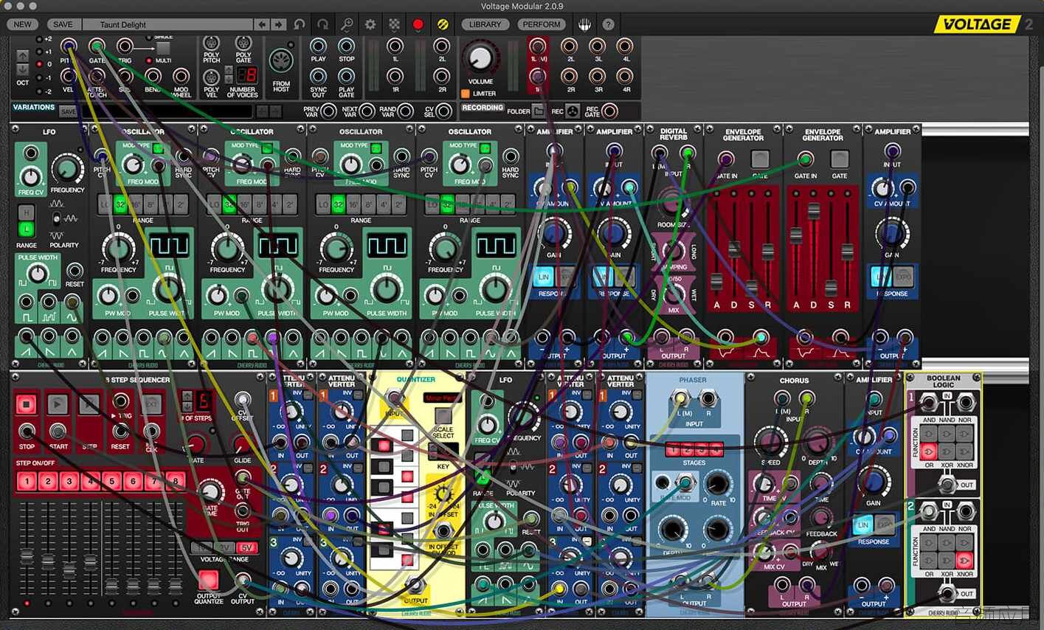Select LIN response on bottom Amplifier
Screen dimensions: 1044x630
pos(863,525)
